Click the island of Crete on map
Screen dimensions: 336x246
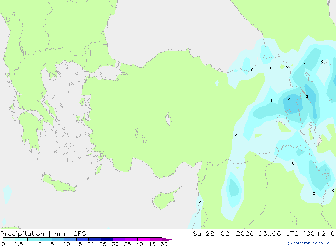pyautogui.click(x=59, y=183)
